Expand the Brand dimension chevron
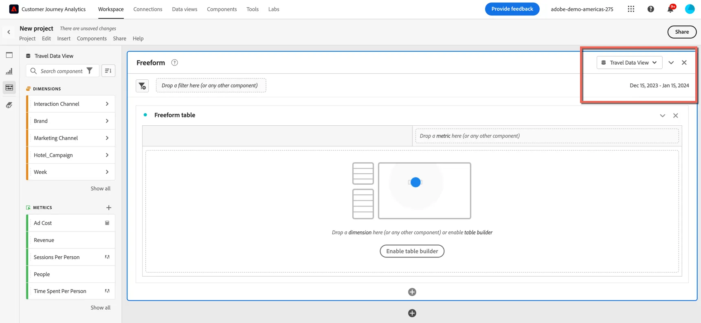This screenshot has height=323, width=701. coord(107,121)
